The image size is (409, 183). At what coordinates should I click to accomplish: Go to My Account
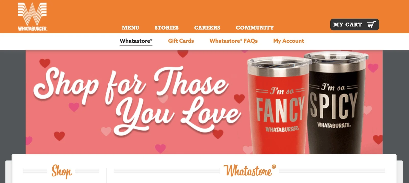coord(289,41)
